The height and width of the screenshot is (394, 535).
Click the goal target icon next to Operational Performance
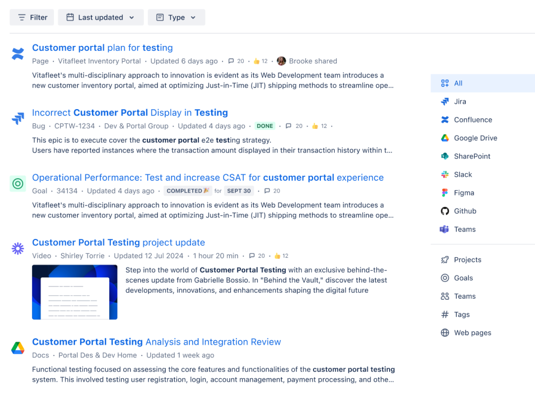coord(18,184)
